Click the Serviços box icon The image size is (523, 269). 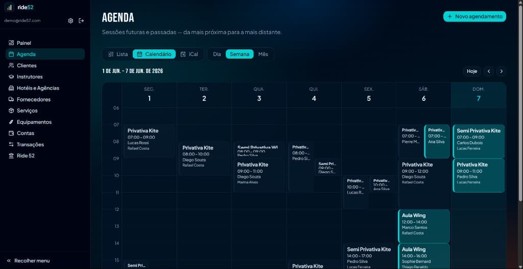pos(11,111)
